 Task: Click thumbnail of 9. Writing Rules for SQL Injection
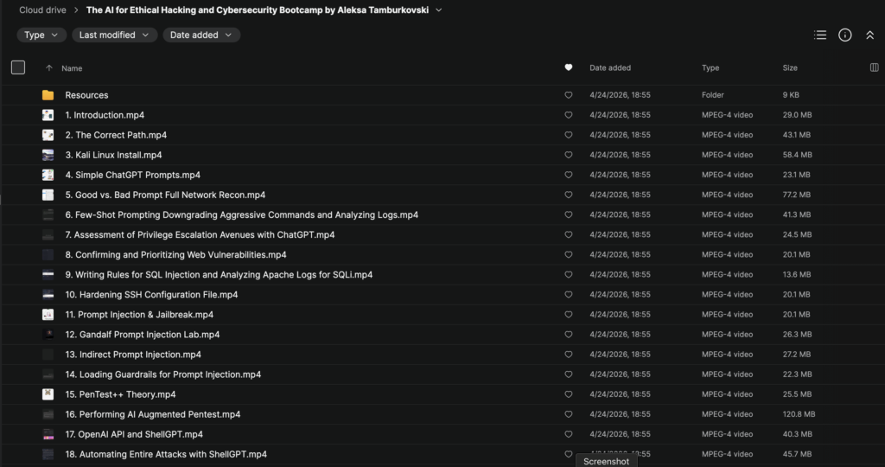click(48, 274)
